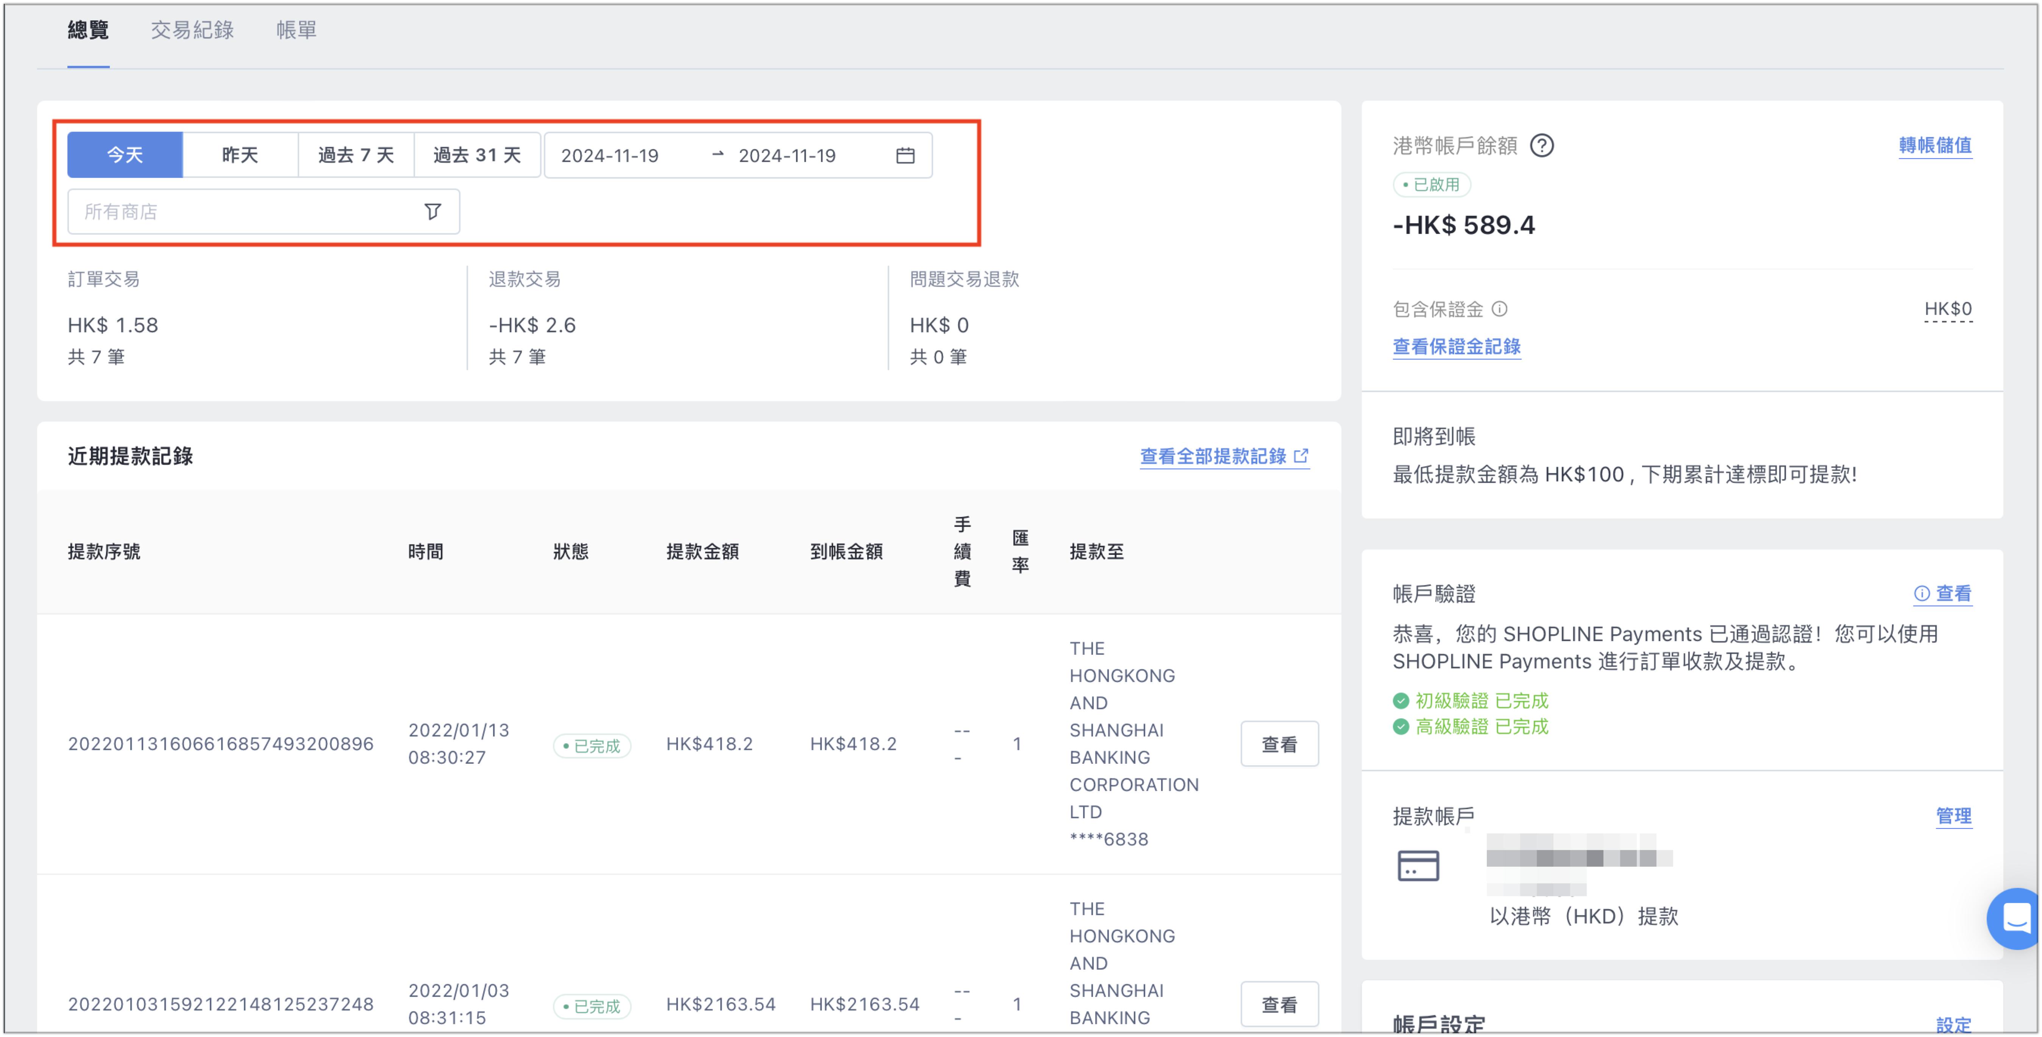Click the 已完成 badge for HK$418.2 row

tap(592, 746)
